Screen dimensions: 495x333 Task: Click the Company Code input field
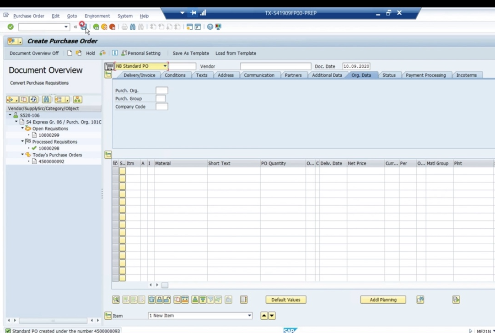(161, 107)
